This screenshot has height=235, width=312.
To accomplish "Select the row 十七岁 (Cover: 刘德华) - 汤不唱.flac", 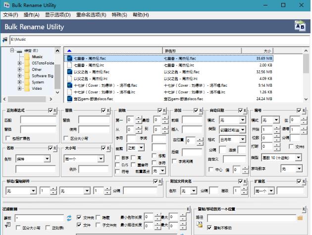I will (169, 85).
